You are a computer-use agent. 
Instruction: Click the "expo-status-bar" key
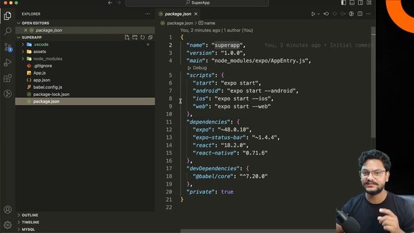click(219, 137)
